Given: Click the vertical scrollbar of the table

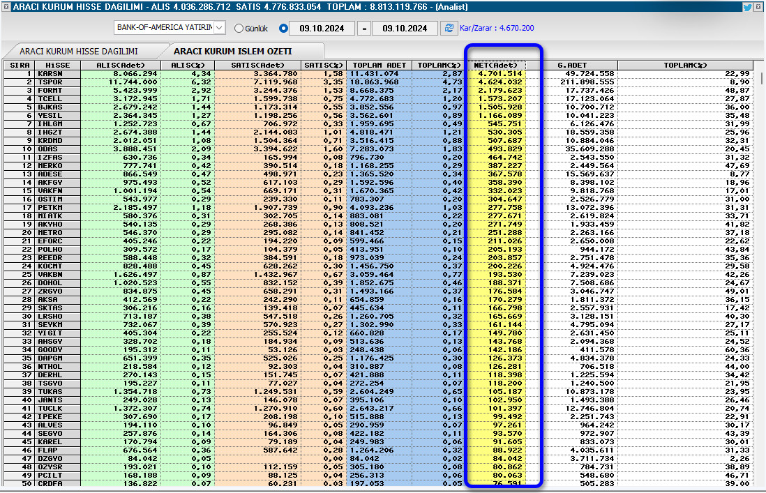Looking at the screenshot, I should click(761, 279).
